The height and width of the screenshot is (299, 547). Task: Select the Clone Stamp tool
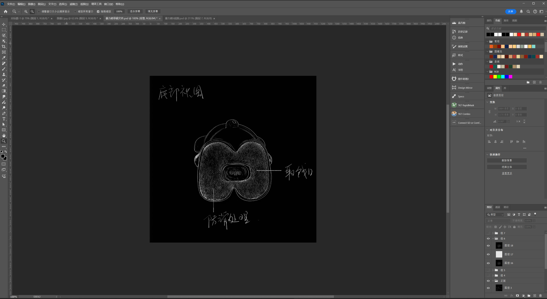click(x=4, y=74)
